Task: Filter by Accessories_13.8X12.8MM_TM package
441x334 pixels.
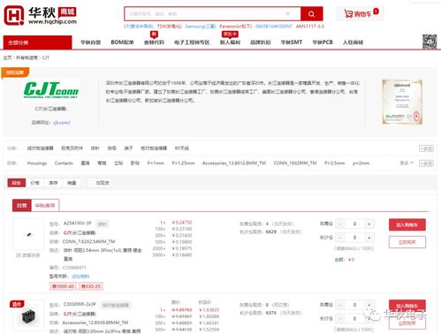Action: (x=234, y=163)
